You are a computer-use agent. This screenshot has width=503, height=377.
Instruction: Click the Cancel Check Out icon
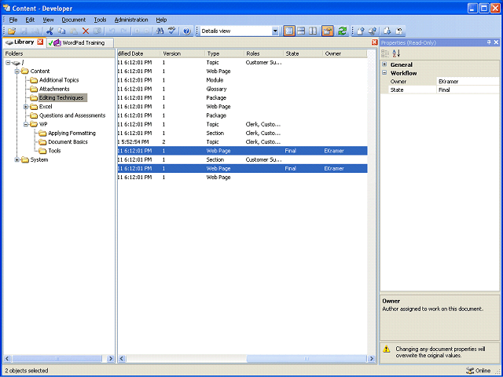(x=399, y=31)
